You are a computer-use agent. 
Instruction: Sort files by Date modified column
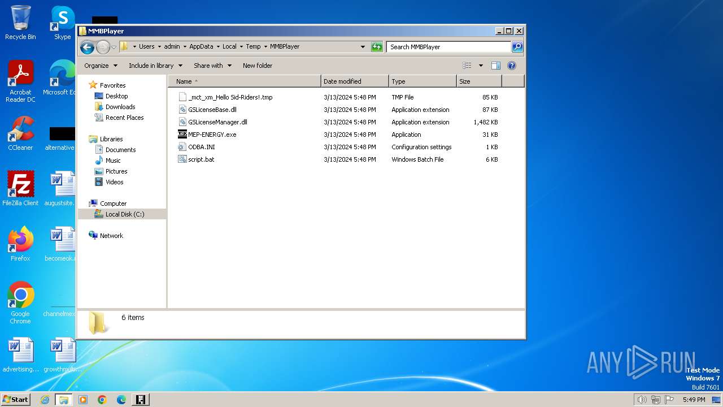(x=355, y=81)
